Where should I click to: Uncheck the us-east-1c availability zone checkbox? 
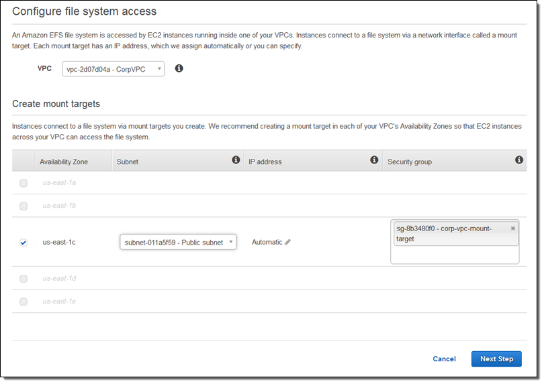click(x=24, y=243)
